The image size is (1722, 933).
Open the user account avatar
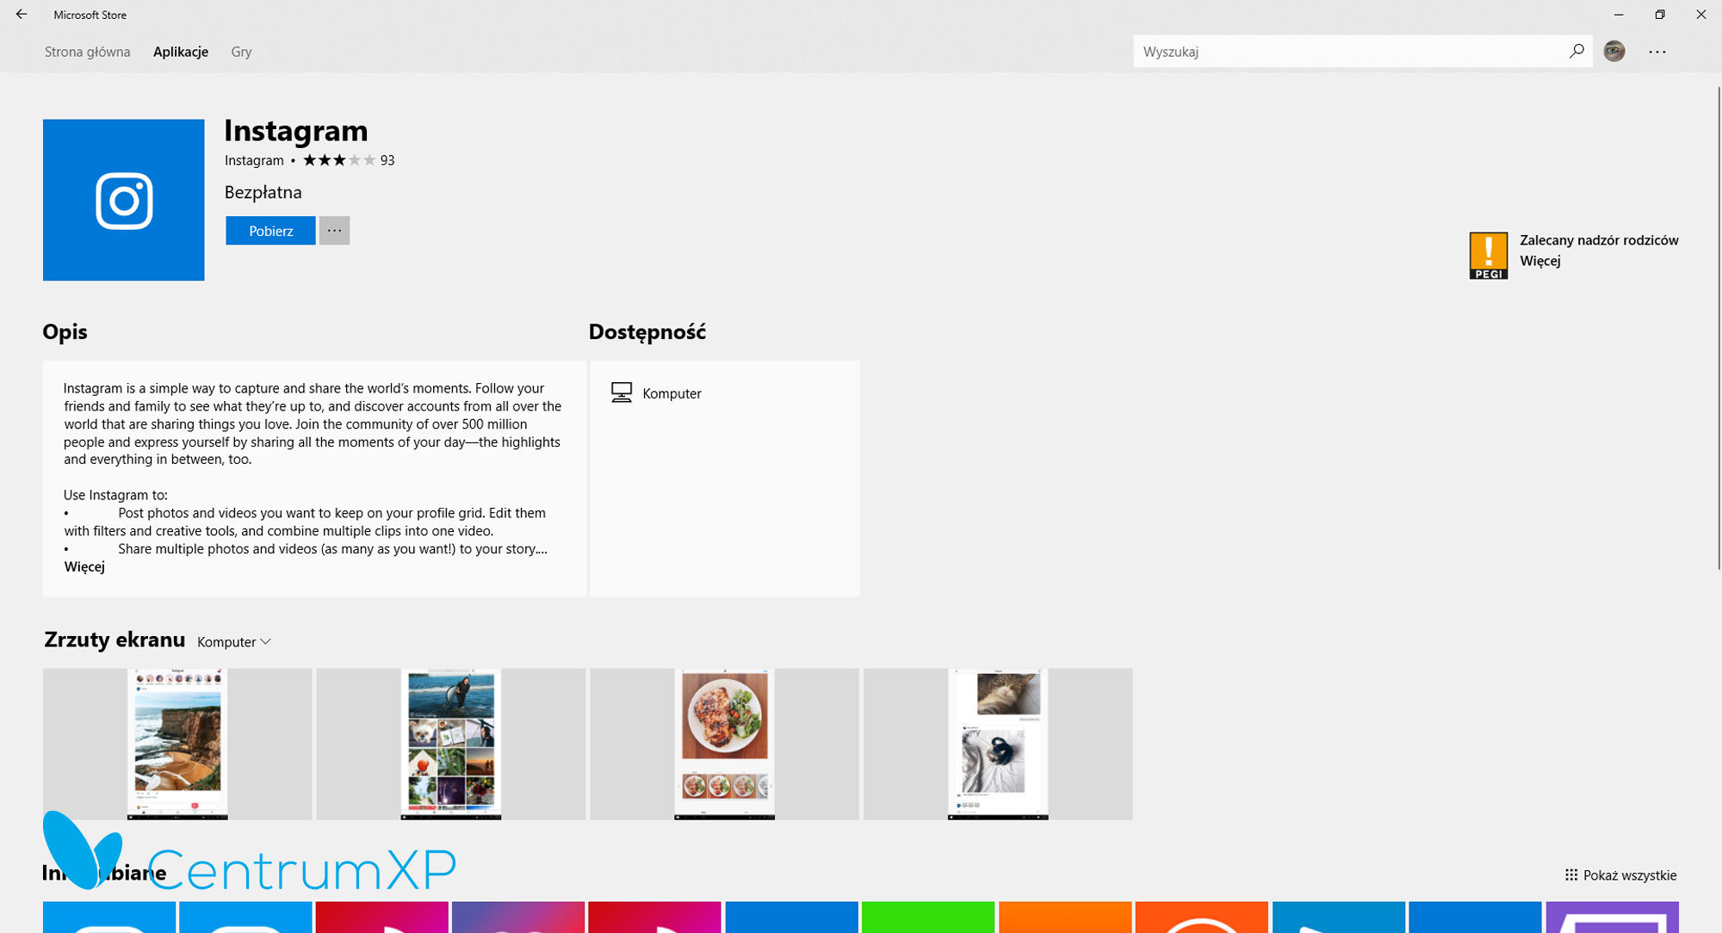[x=1614, y=52]
